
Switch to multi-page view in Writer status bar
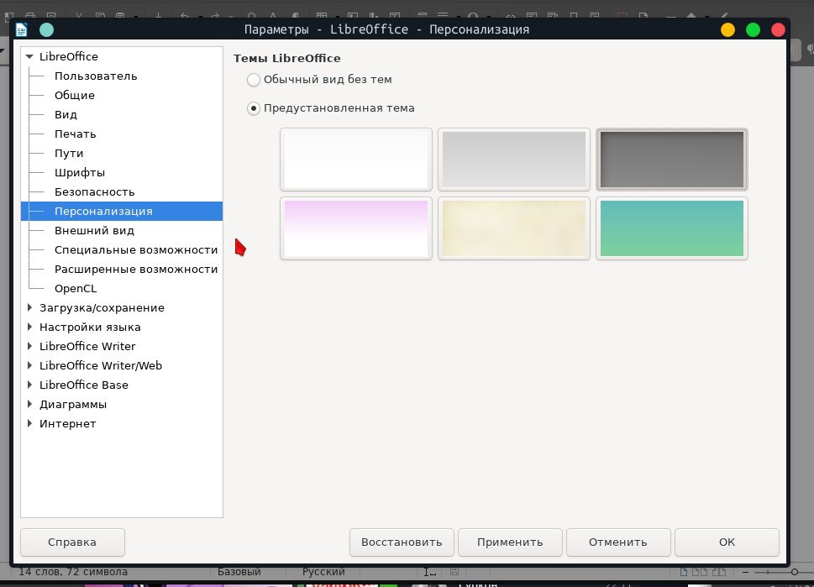click(x=699, y=572)
